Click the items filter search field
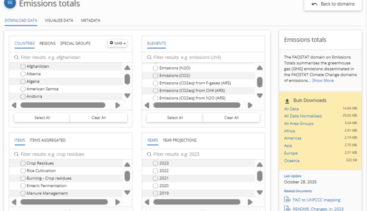The height and width of the screenshot is (211, 367). [71, 154]
